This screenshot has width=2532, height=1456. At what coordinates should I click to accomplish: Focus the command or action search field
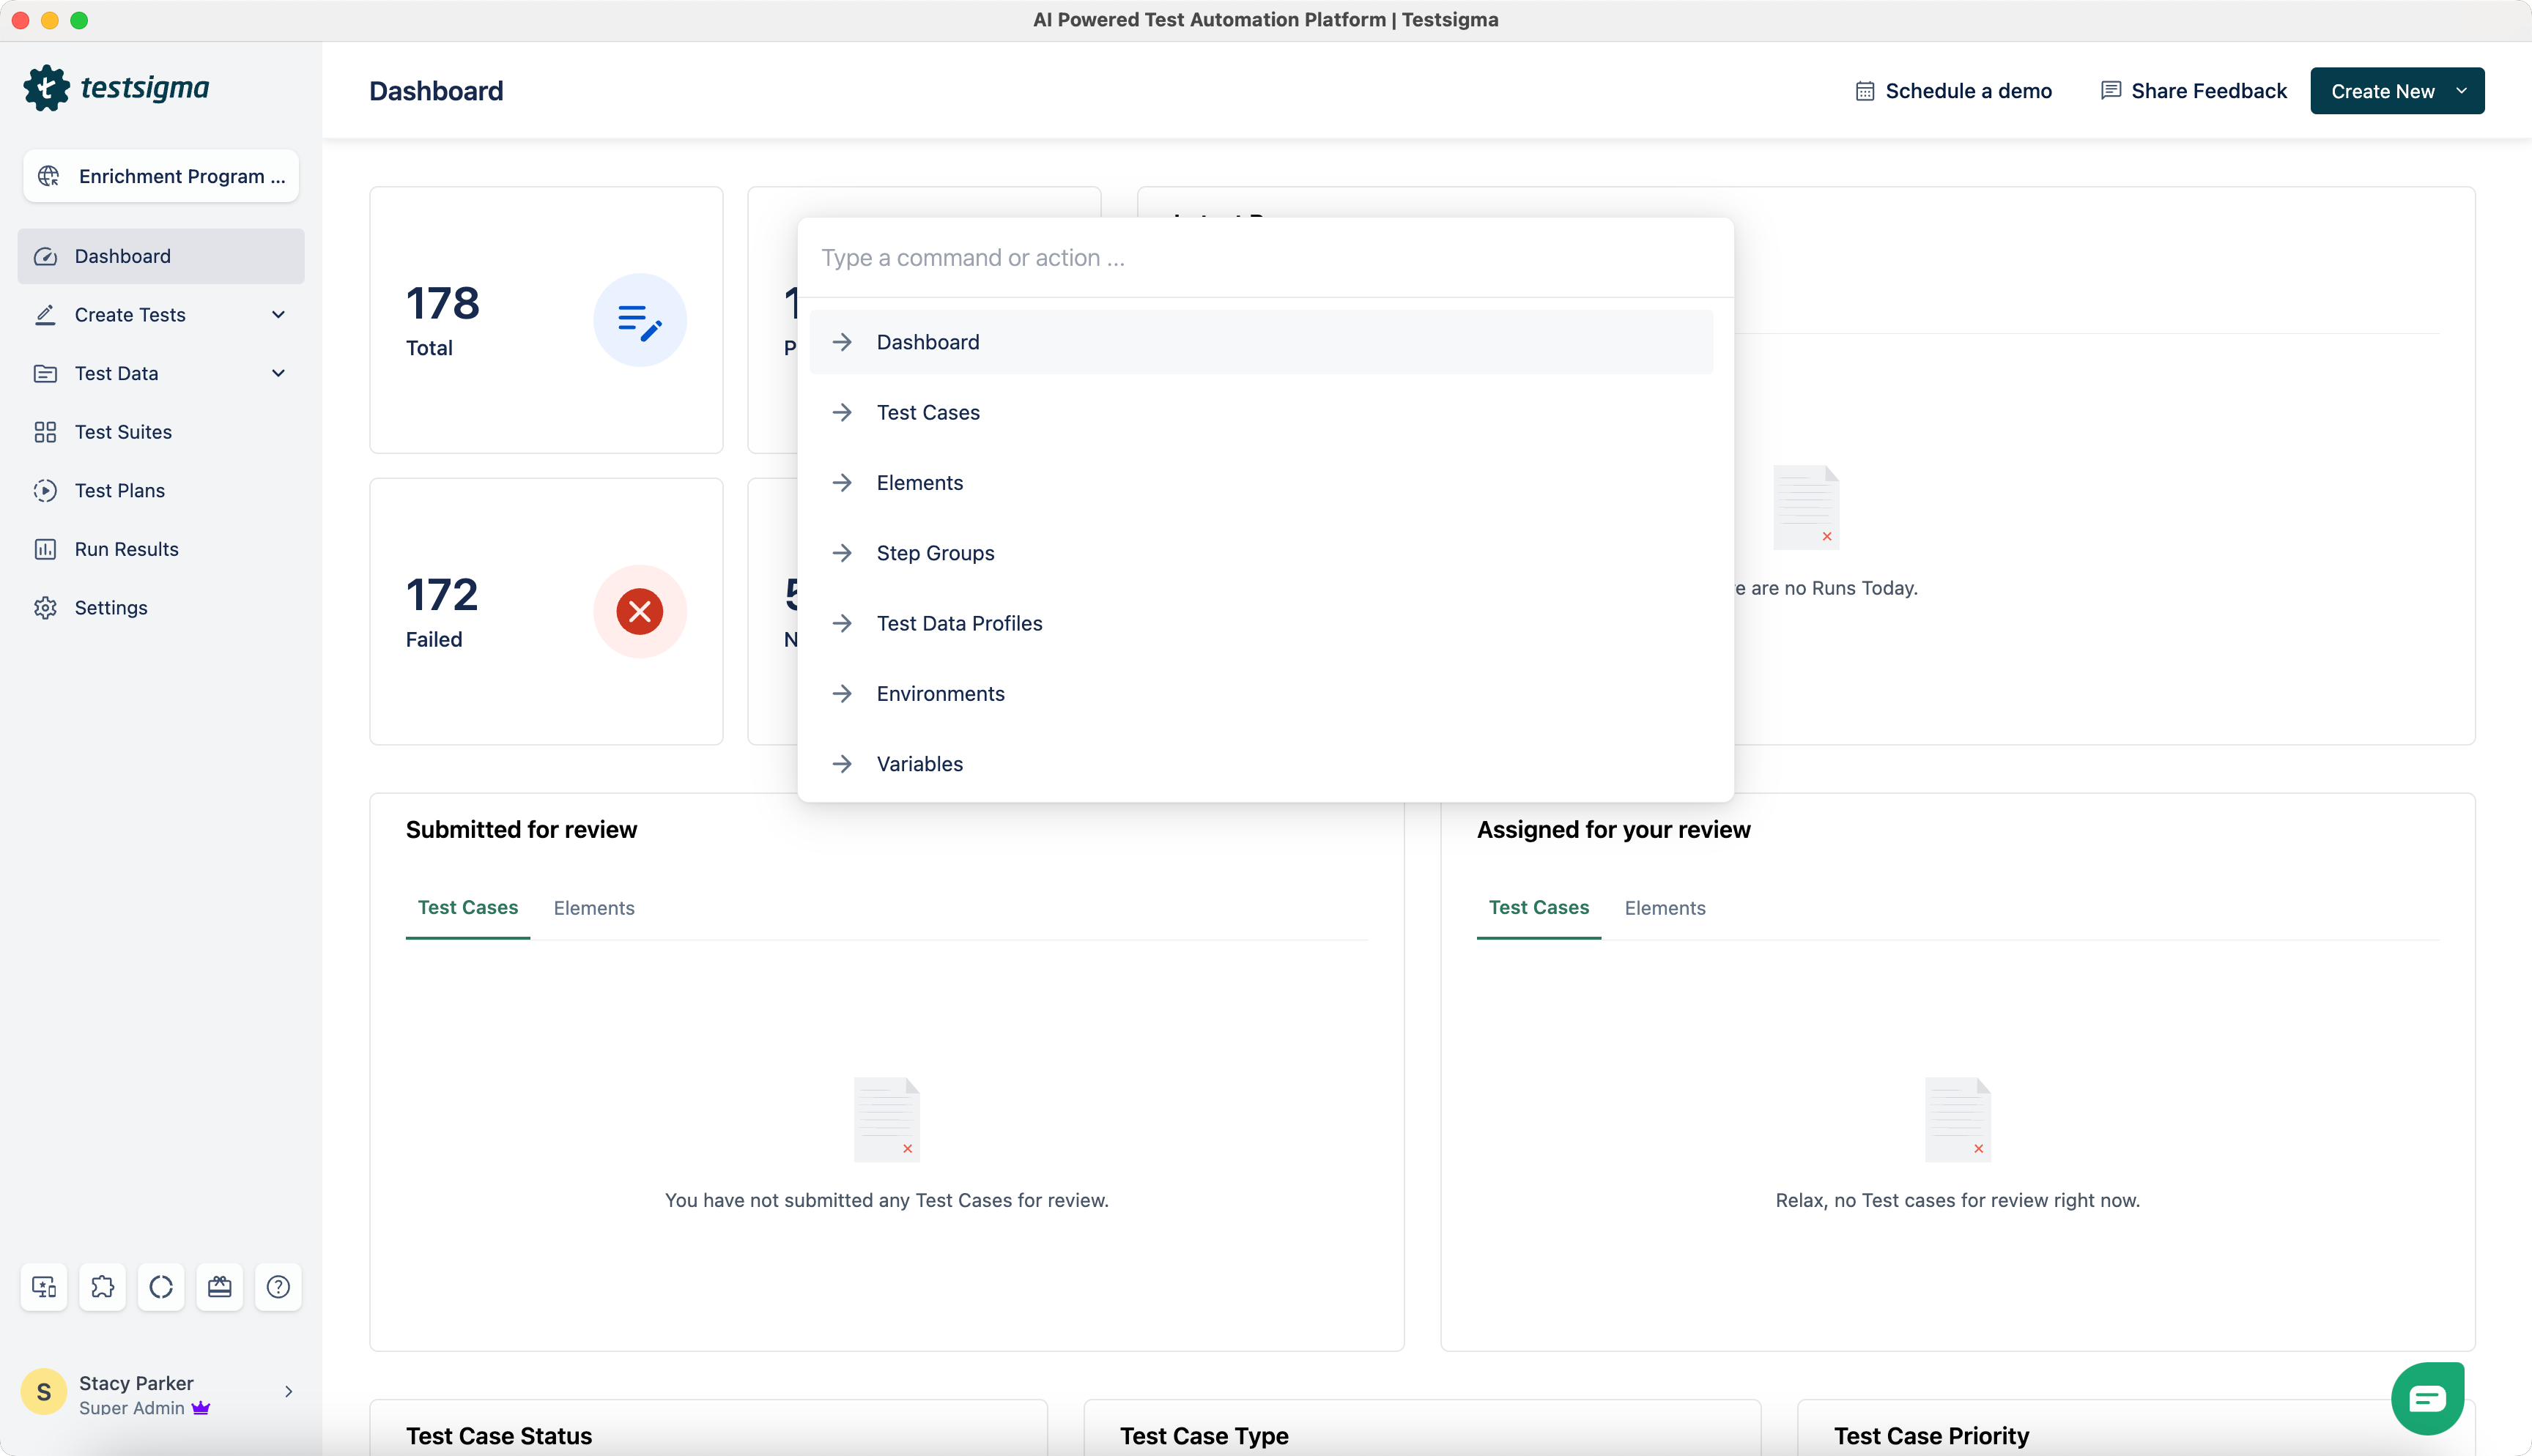click(x=1264, y=258)
